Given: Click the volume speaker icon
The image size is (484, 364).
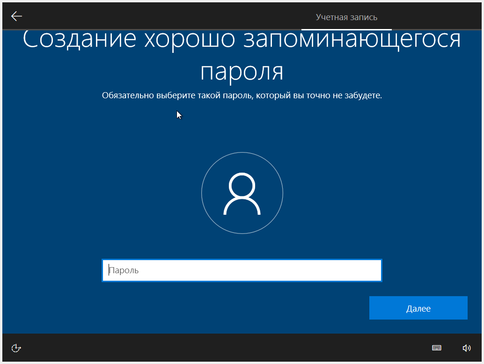Looking at the screenshot, I should (x=466, y=348).
